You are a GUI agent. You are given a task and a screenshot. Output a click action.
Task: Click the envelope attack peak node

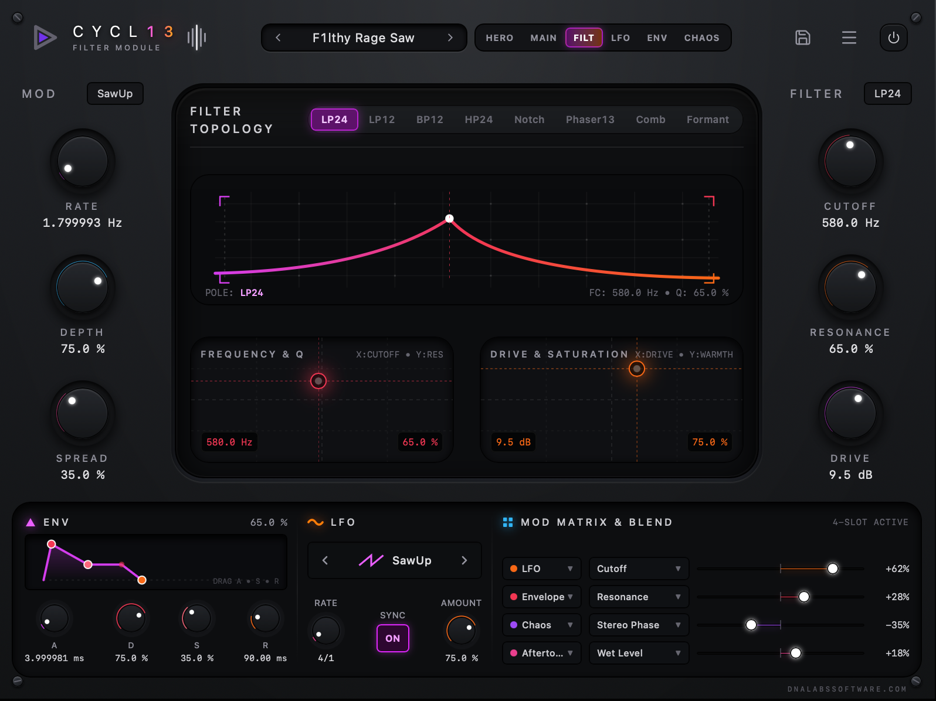pos(52,544)
